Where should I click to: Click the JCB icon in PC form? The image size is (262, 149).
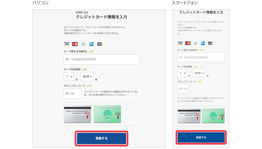click(x=99, y=44)
